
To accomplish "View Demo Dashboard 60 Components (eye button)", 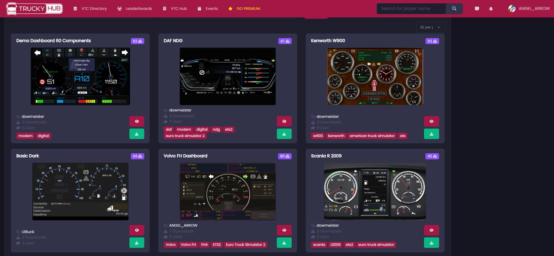I will [137, 122].
